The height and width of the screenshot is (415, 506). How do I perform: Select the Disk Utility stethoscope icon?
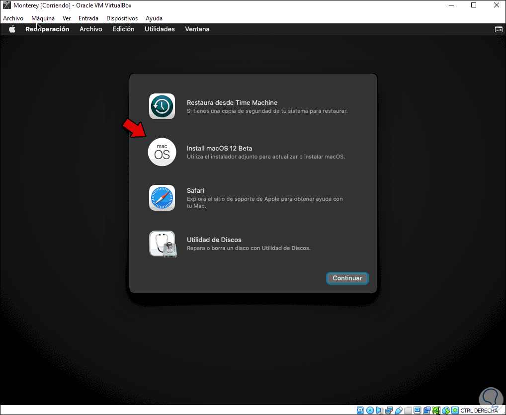163,244
